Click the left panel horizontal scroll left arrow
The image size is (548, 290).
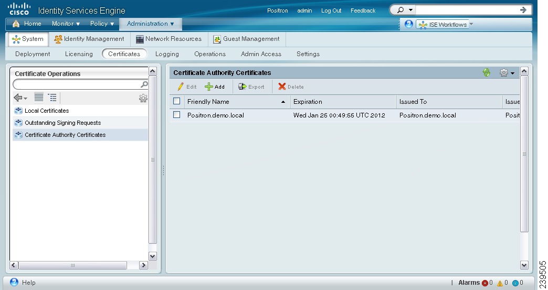tap(14, 265)
